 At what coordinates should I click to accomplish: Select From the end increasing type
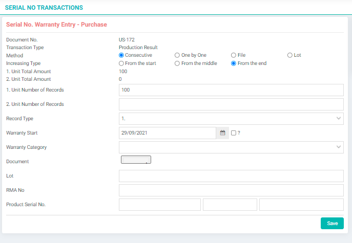234,63
